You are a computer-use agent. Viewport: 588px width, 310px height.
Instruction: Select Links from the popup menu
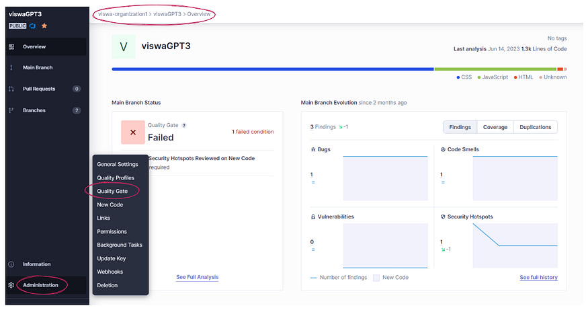coord(103,218)
